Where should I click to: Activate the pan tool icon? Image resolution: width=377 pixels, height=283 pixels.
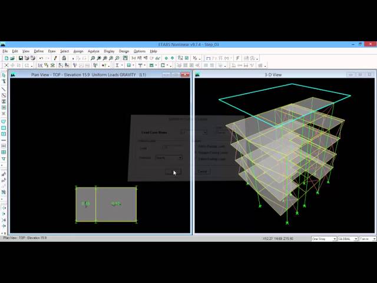point(125,58)
